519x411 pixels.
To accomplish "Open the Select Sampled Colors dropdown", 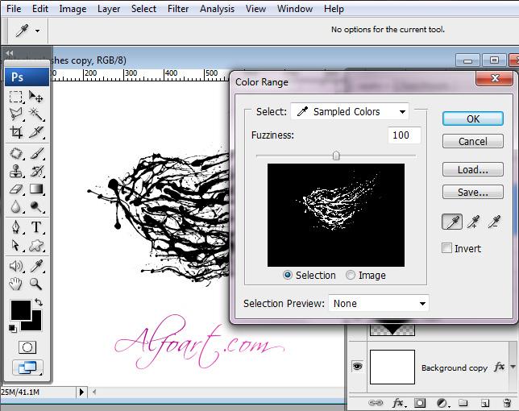I will [x=351, y=111].
